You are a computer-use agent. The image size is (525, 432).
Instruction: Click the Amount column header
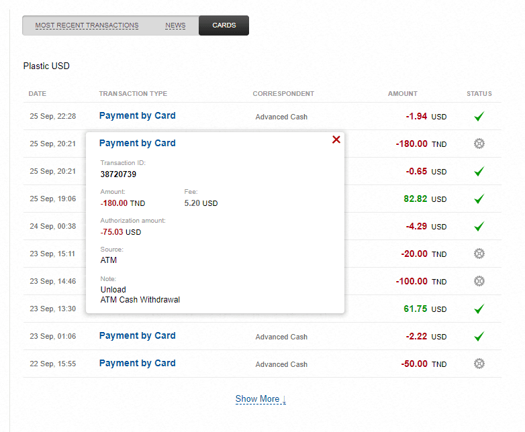click(x=402, y=94)
